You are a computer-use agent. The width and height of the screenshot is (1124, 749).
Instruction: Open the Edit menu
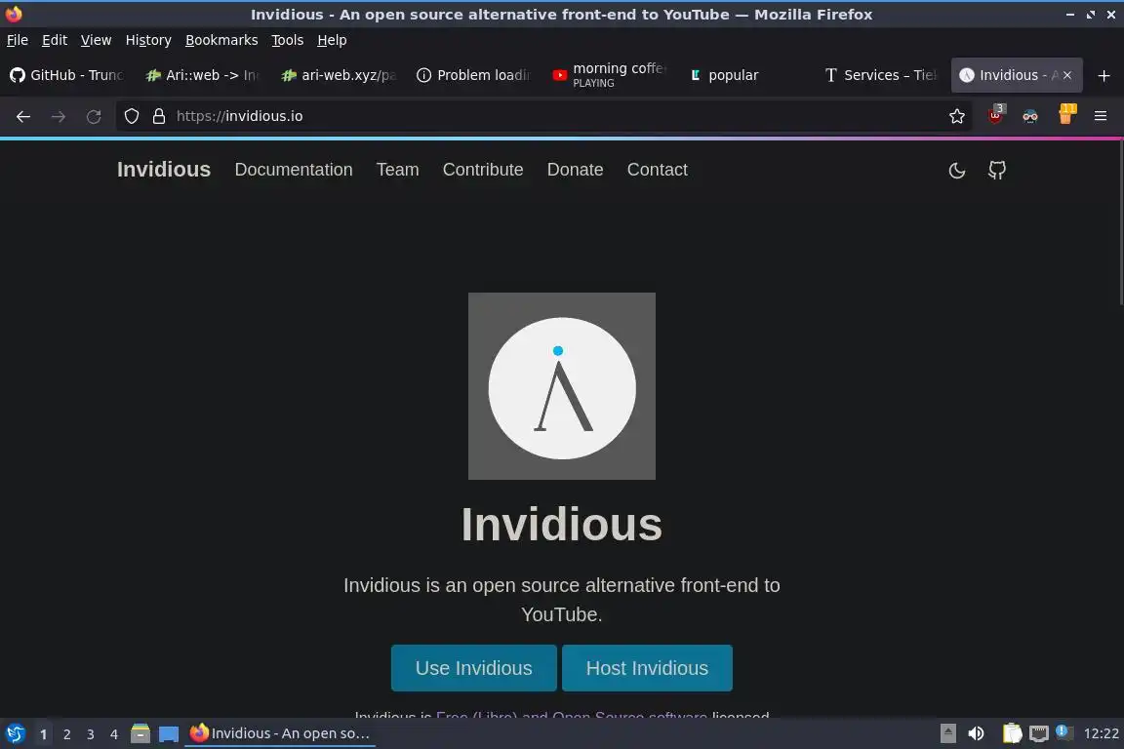tap(55, 40)
